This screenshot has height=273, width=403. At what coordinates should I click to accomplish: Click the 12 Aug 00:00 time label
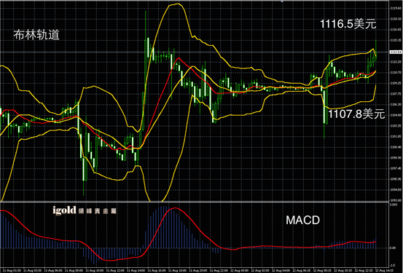[239, 270]
